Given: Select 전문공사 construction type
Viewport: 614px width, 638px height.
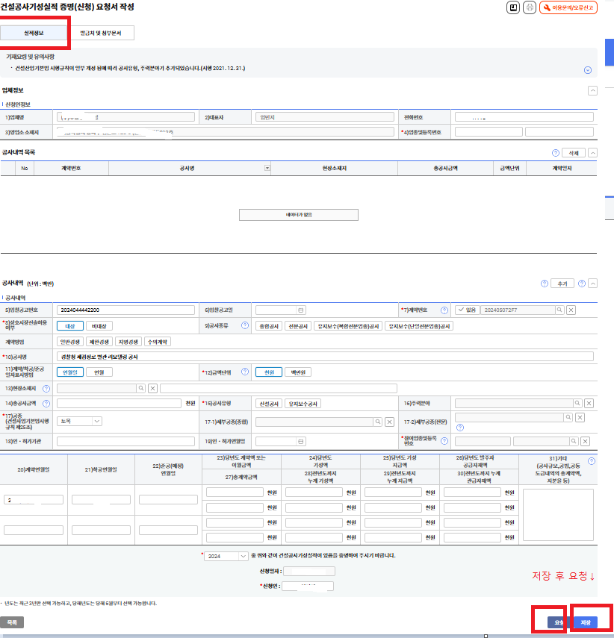Looking at the screenshot, I should coord(298,326).
